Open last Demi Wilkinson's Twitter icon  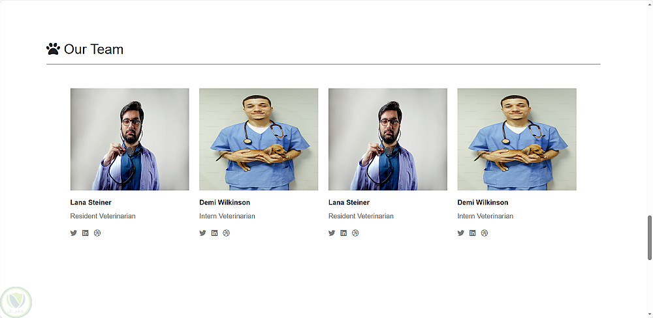pos(461,233)
